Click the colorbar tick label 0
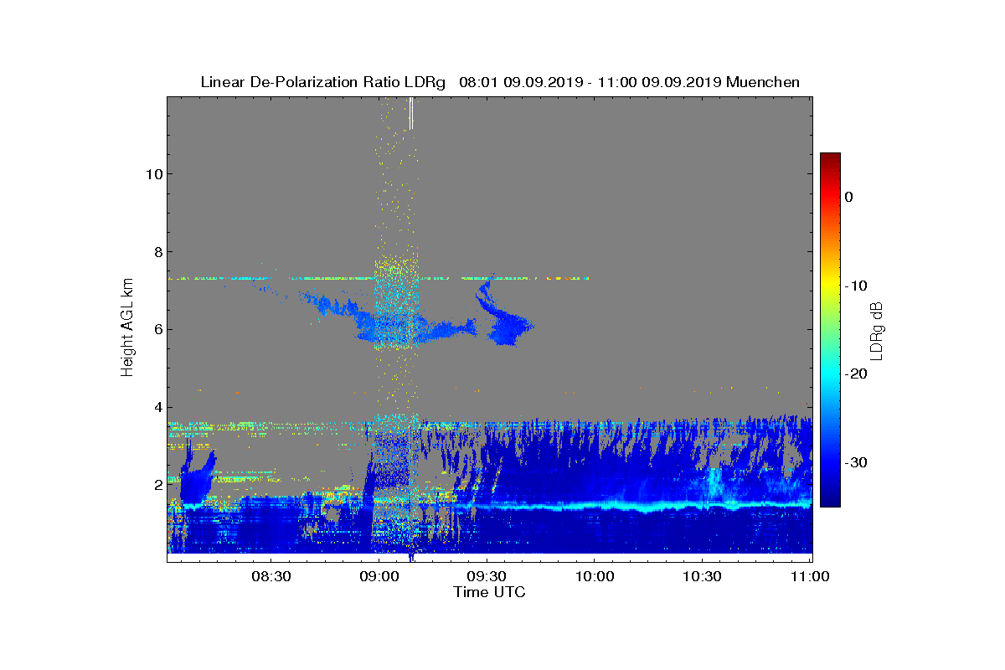 pyautogui.click(x=848, y=197)
